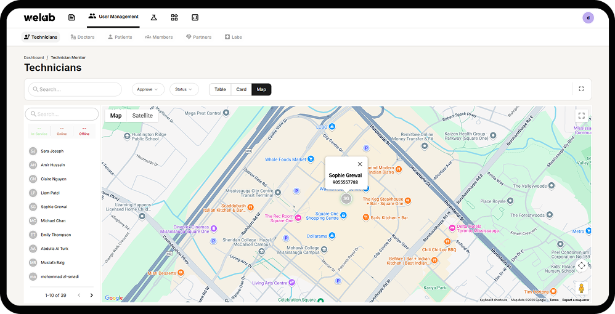The width and height of the screenshot is (615, 314).
Task: Expand the Approve filter dropdown
Action: click(x=148, y=89)
